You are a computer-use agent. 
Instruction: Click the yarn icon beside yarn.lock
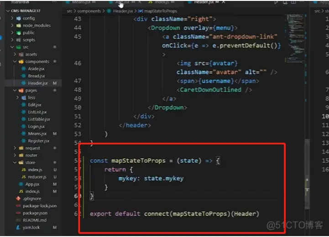(18, 227)
